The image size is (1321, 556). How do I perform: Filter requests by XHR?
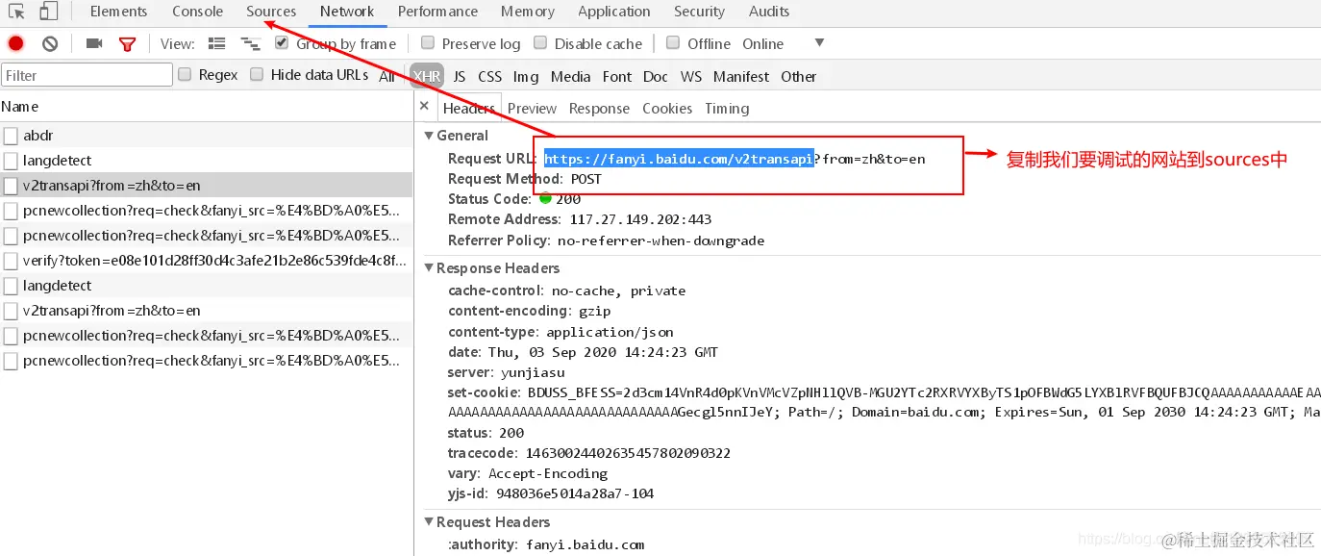(x=427, y=76)
